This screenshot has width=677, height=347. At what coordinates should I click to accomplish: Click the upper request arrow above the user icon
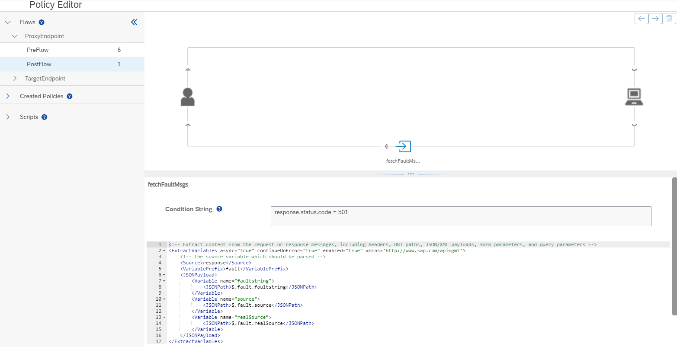tap(188, 69)
